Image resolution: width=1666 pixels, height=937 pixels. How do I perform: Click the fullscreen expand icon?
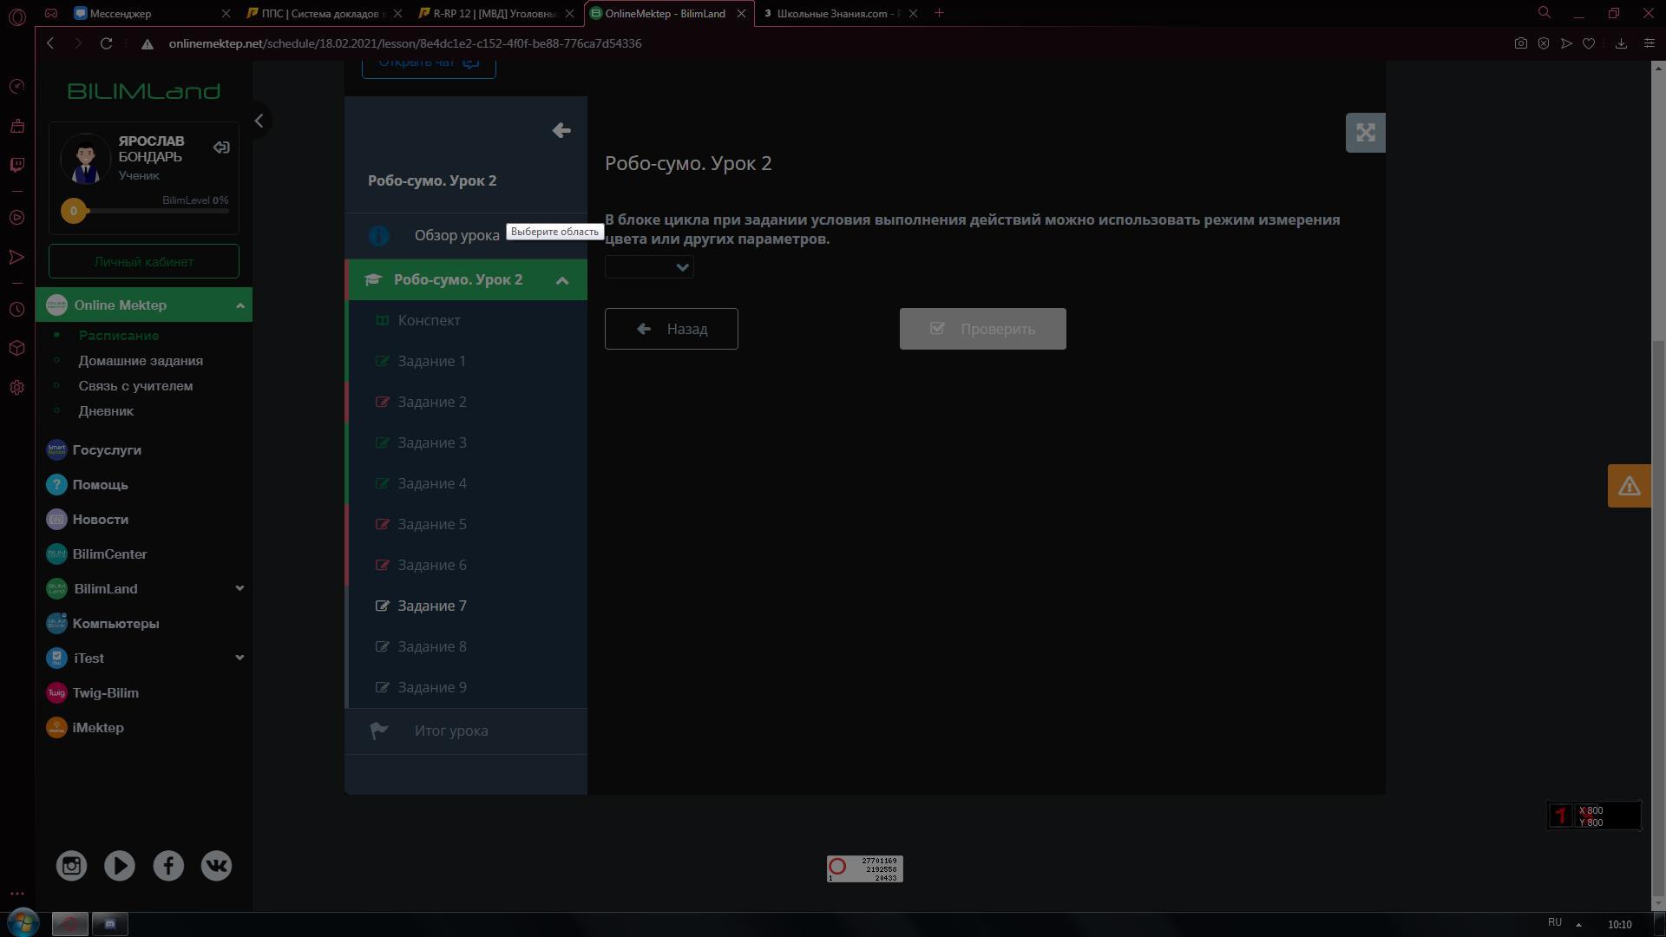click(x=1365, y=133)
